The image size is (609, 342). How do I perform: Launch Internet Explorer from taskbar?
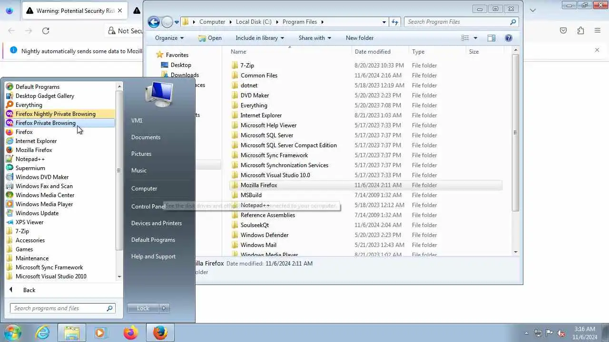click(43, 333)
